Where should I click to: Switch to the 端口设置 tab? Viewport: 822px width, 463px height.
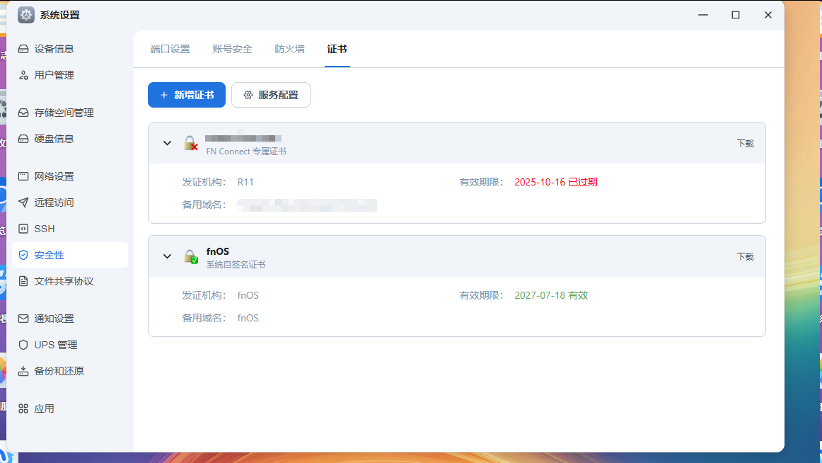[170, 49]
